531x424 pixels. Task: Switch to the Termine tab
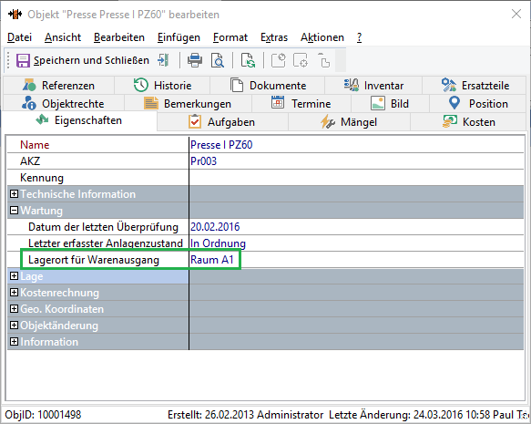click(301, 103)
